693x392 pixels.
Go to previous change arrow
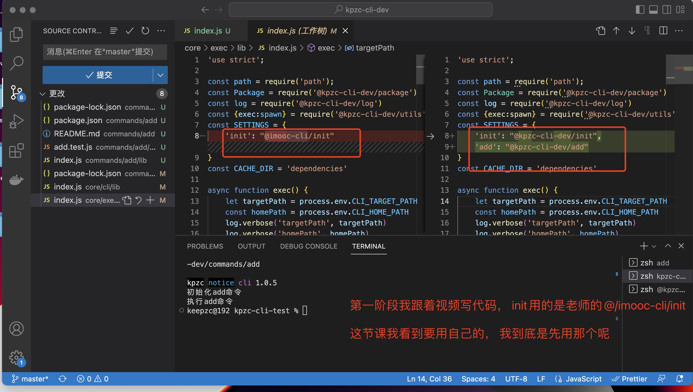point(616,31)
